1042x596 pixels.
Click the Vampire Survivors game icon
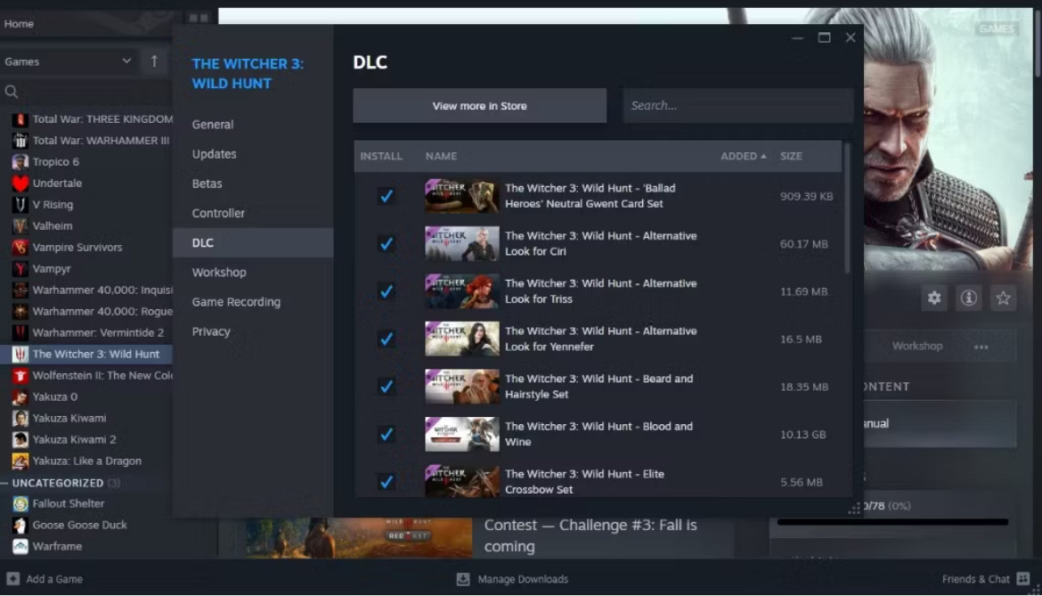[20, 247]
